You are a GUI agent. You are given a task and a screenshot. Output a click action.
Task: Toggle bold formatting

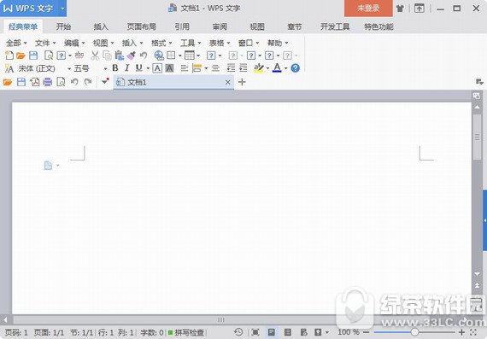[x=115, y=68]
